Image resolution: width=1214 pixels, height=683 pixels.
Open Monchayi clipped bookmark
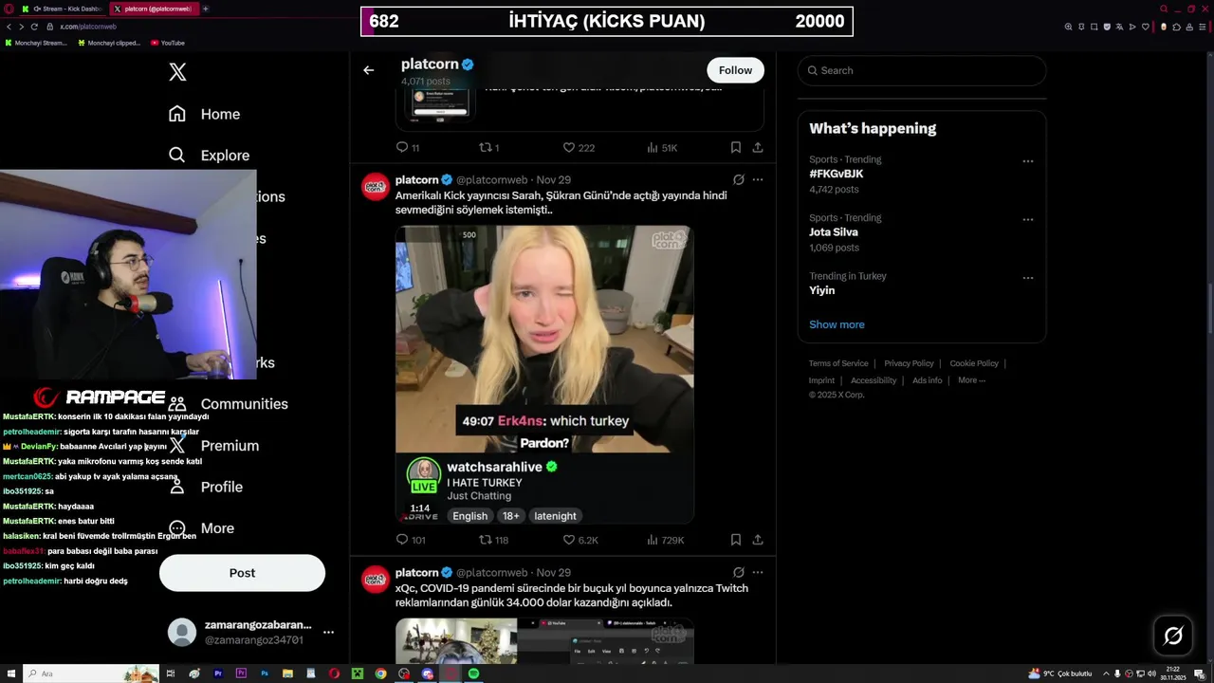[x=110, y=43]
